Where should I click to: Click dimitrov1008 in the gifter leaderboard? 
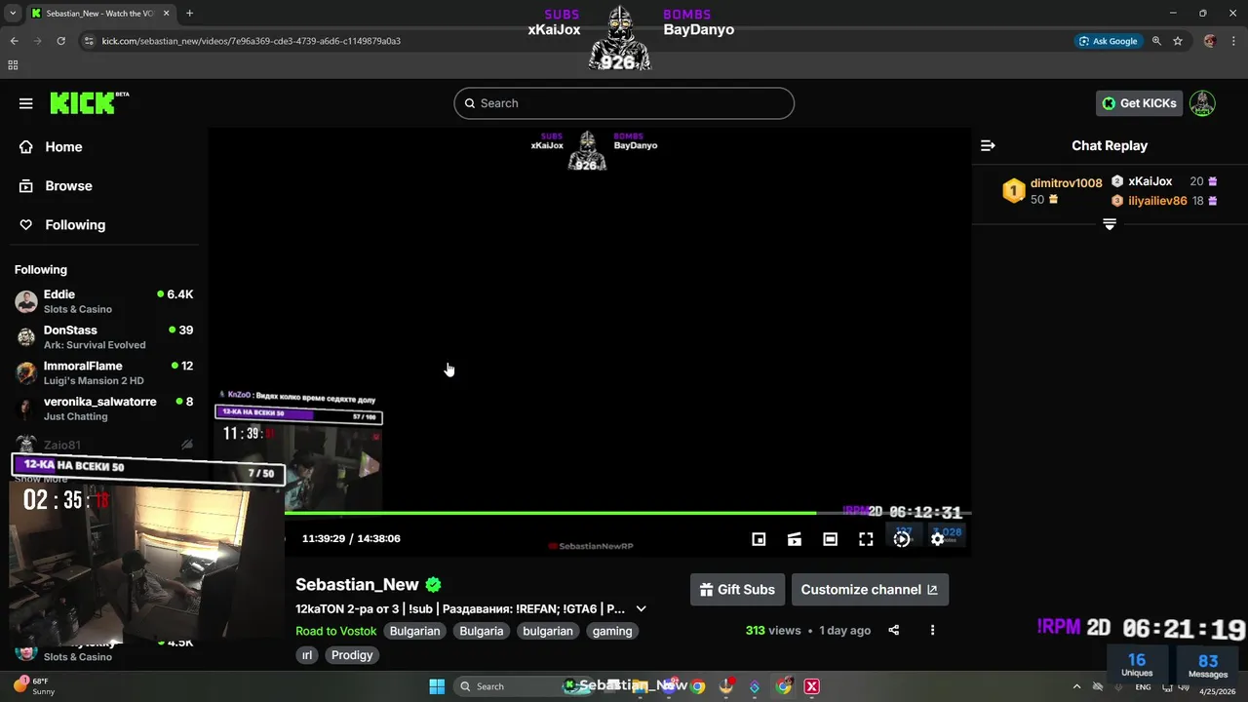1066,182
